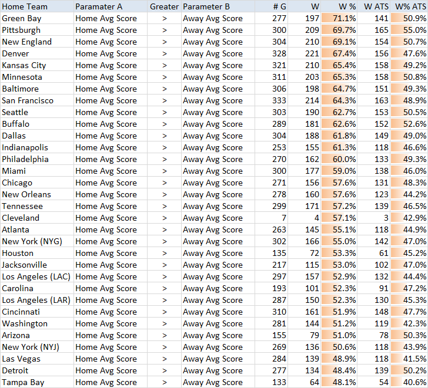Select the New Orleans team cell
The width and height of the screenshot is (428, 388).
37,194
